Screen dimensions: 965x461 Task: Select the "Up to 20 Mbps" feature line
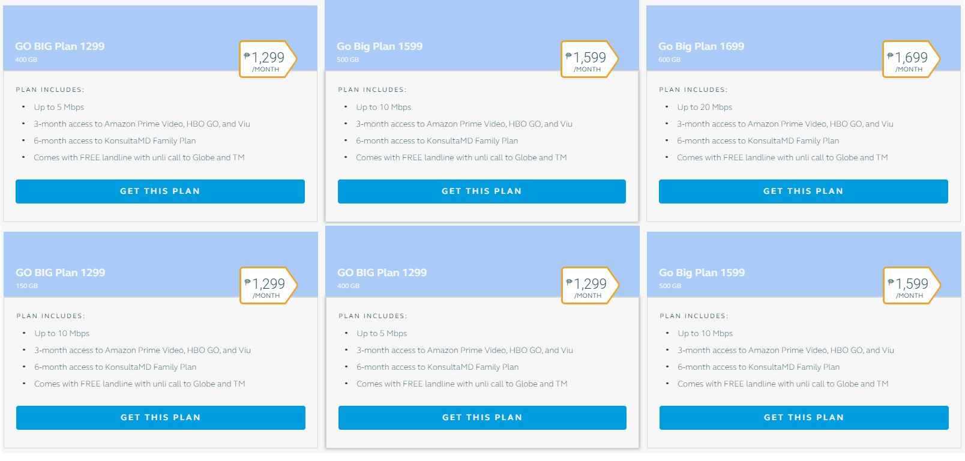(705, 107)
